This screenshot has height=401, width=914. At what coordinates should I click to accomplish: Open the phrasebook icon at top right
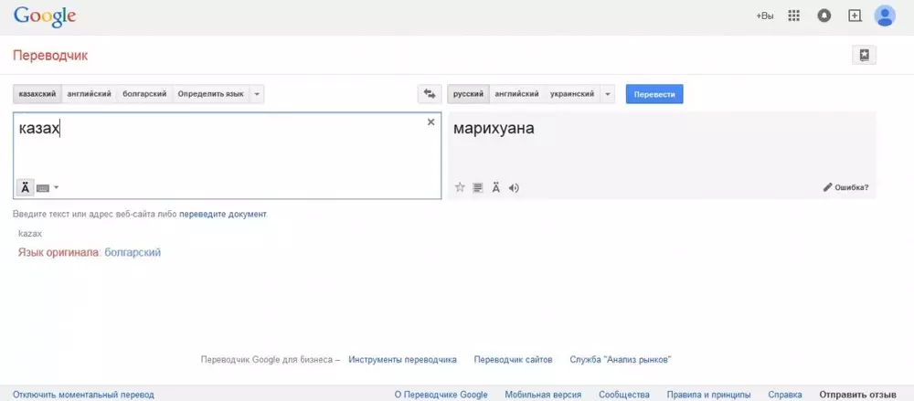pos(864,55)
